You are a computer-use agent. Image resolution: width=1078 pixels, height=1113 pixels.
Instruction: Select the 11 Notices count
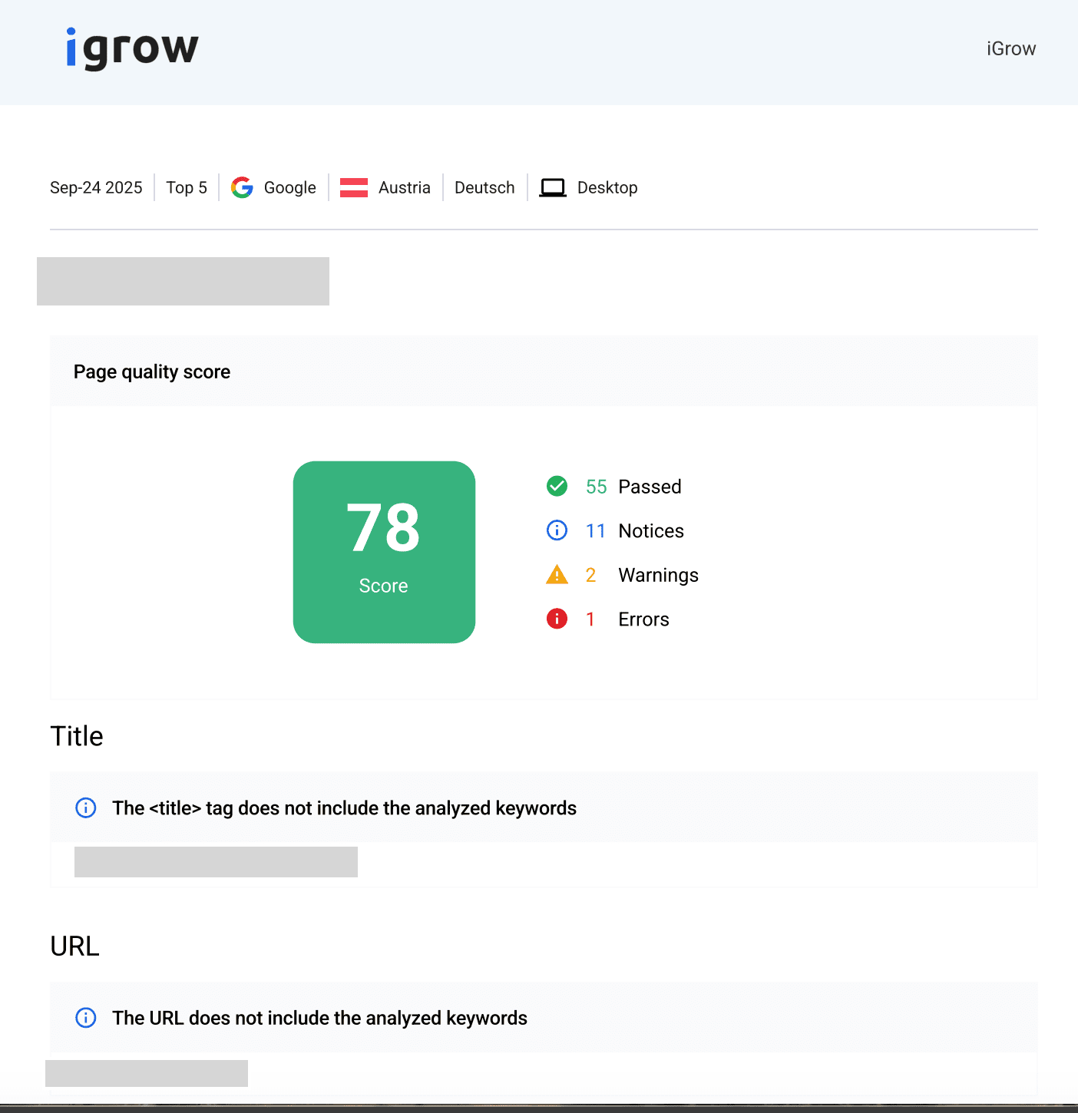[x=596, y=531]
